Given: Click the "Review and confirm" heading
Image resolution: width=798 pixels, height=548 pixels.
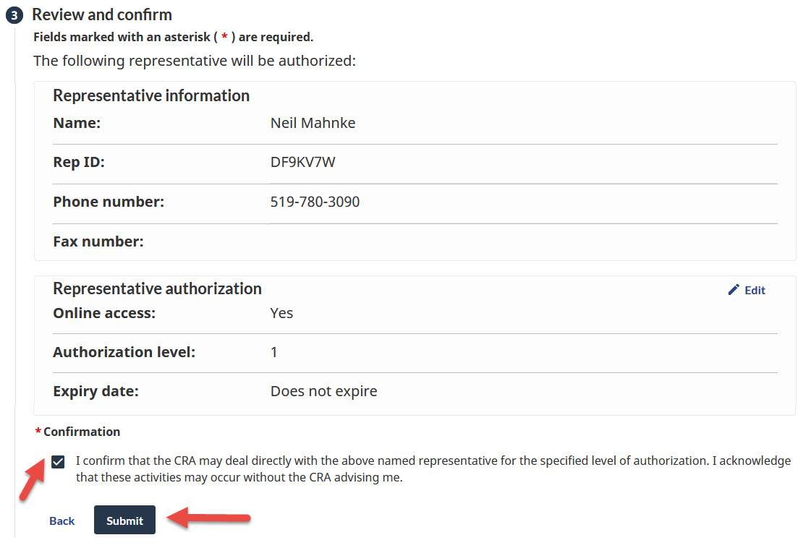Looking at the screenshot, I should pyautogui.click(x=102, y=14).
